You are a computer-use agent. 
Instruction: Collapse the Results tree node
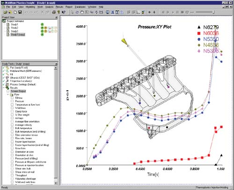click(4, 88)
